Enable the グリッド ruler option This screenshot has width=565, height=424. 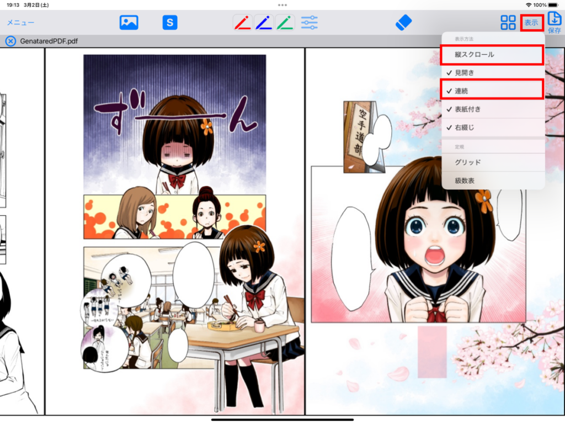point(493,163)
